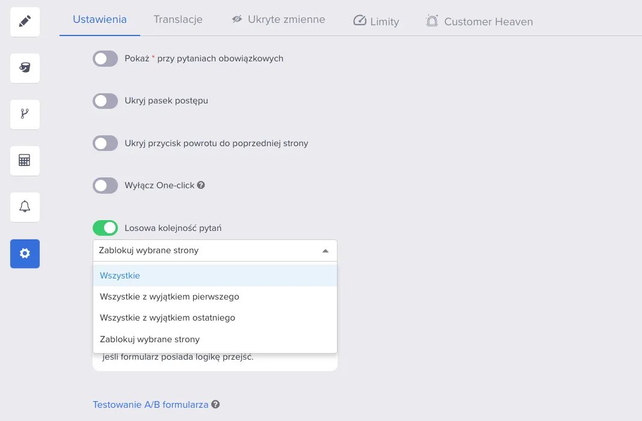Open the branching logic section icon
The width and height of the screenshot is (642, 421).
pos(25,114)
